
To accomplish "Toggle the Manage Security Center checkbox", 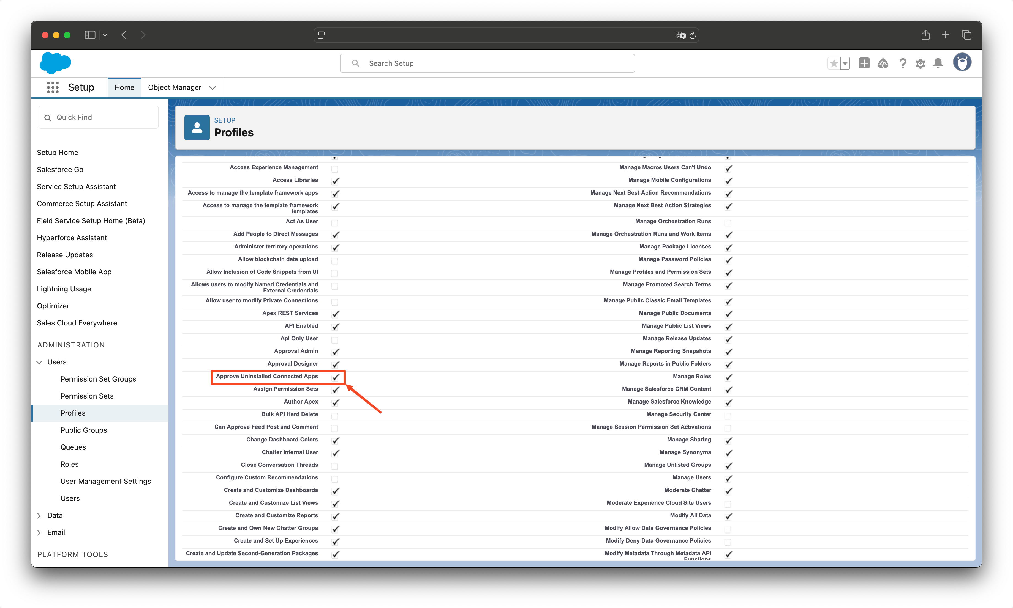I will [728, 415].
